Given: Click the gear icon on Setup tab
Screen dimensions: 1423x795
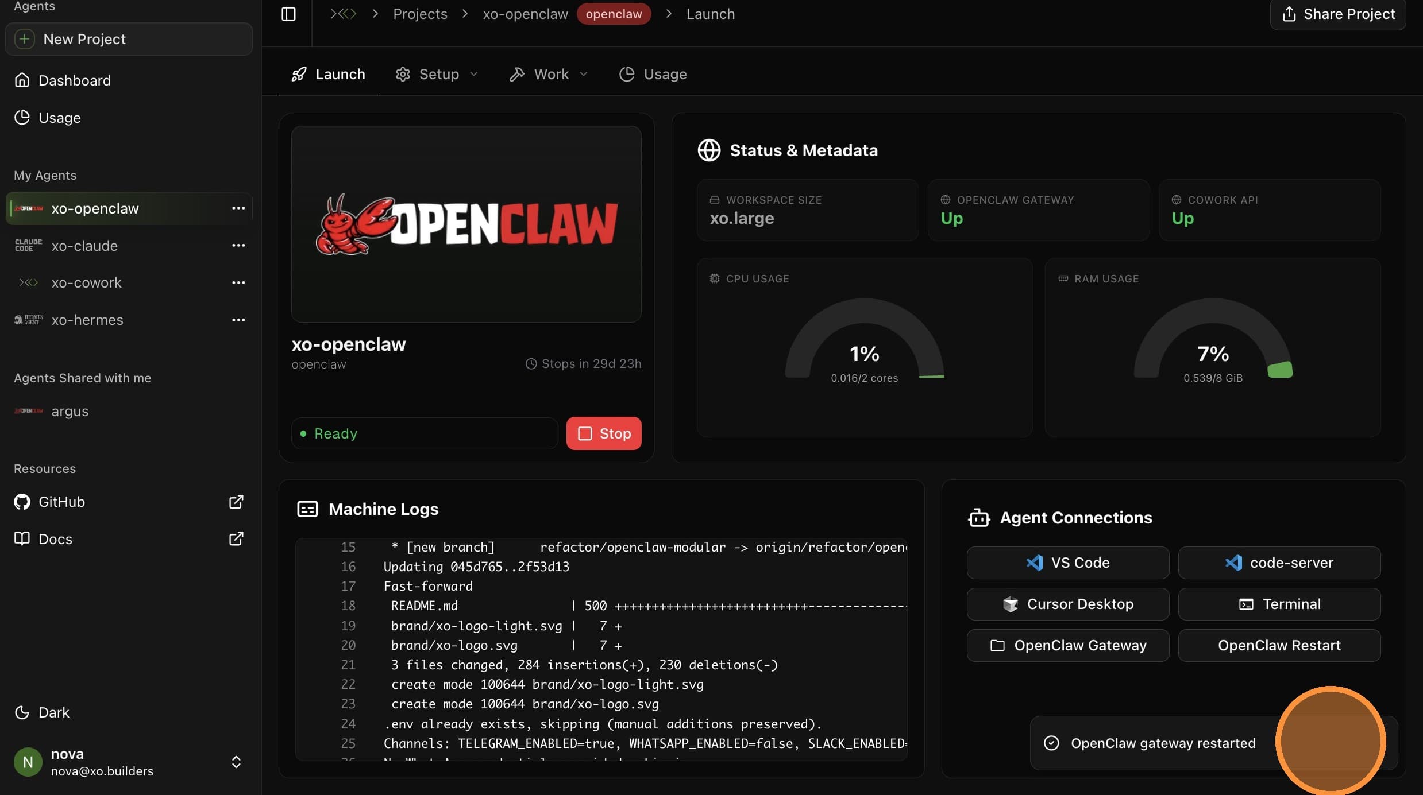Looking at the screenshot, I should (403, 74).
